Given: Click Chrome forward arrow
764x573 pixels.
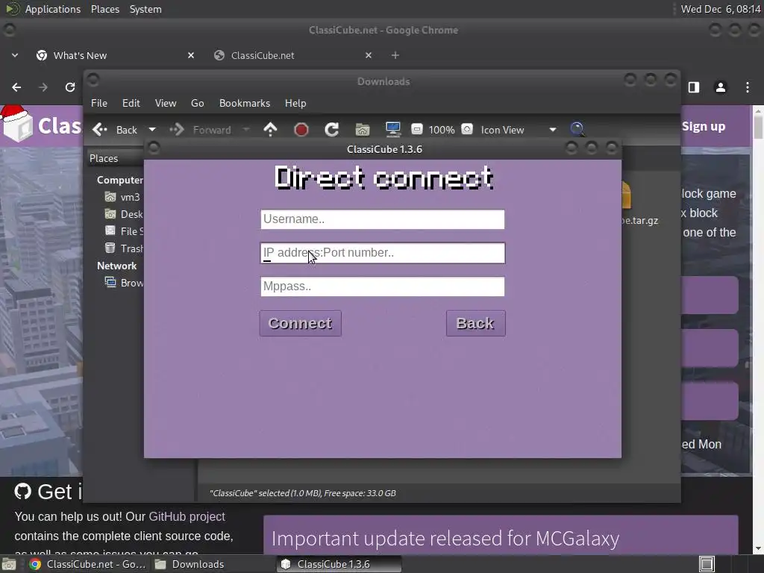Looking at the screenshot, I should tap(43, 87).
